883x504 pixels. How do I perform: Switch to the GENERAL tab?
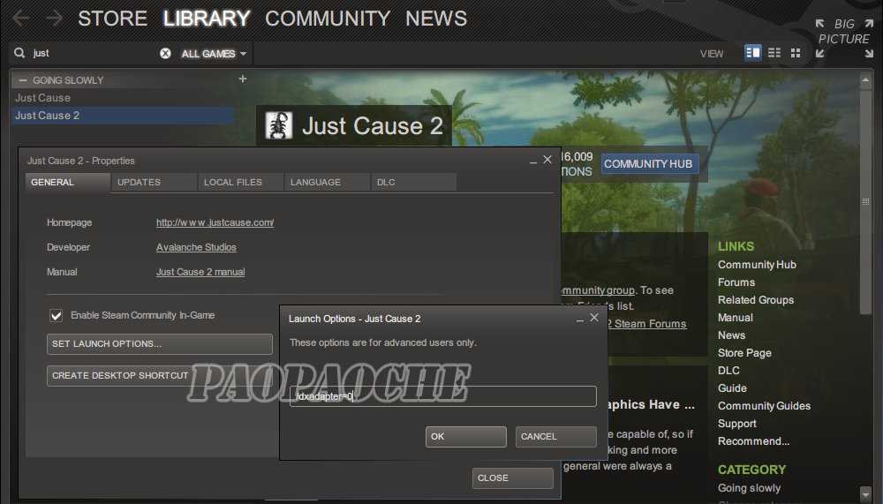click(68, 183)
